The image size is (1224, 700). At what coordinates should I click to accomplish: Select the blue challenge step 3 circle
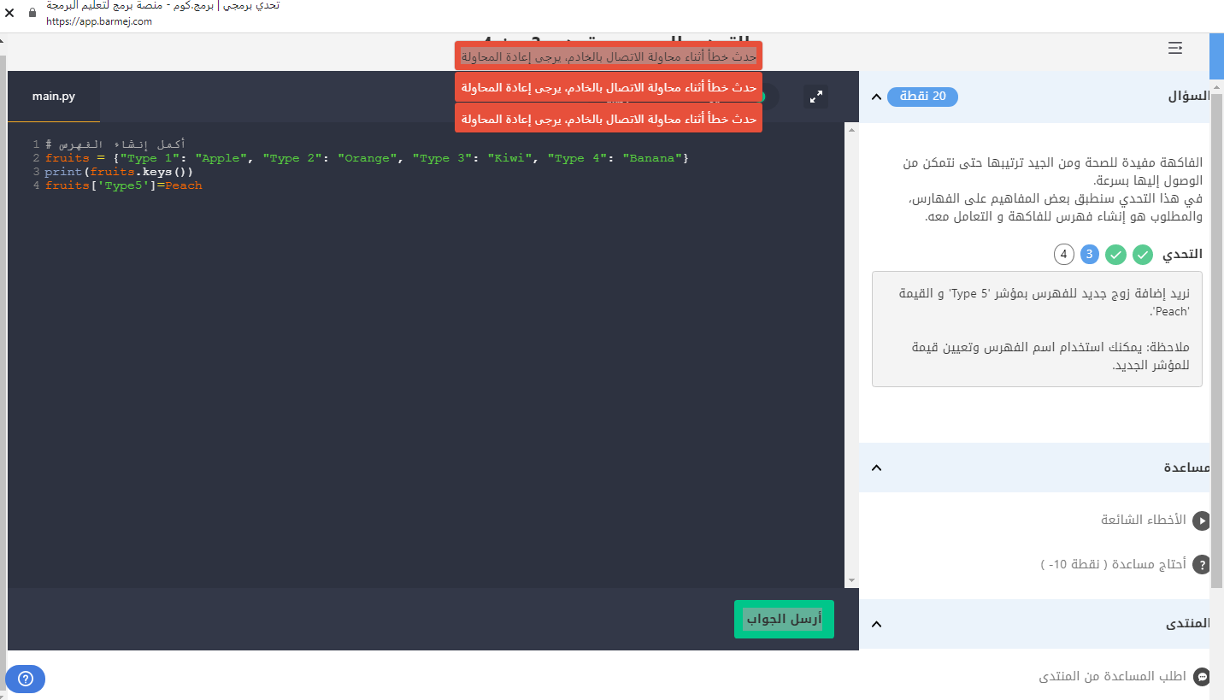[1089, 254]
